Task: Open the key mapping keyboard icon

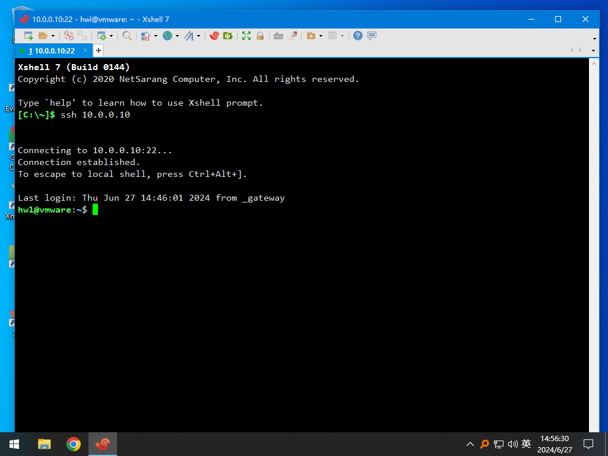Action: click(x=278, y=36)
